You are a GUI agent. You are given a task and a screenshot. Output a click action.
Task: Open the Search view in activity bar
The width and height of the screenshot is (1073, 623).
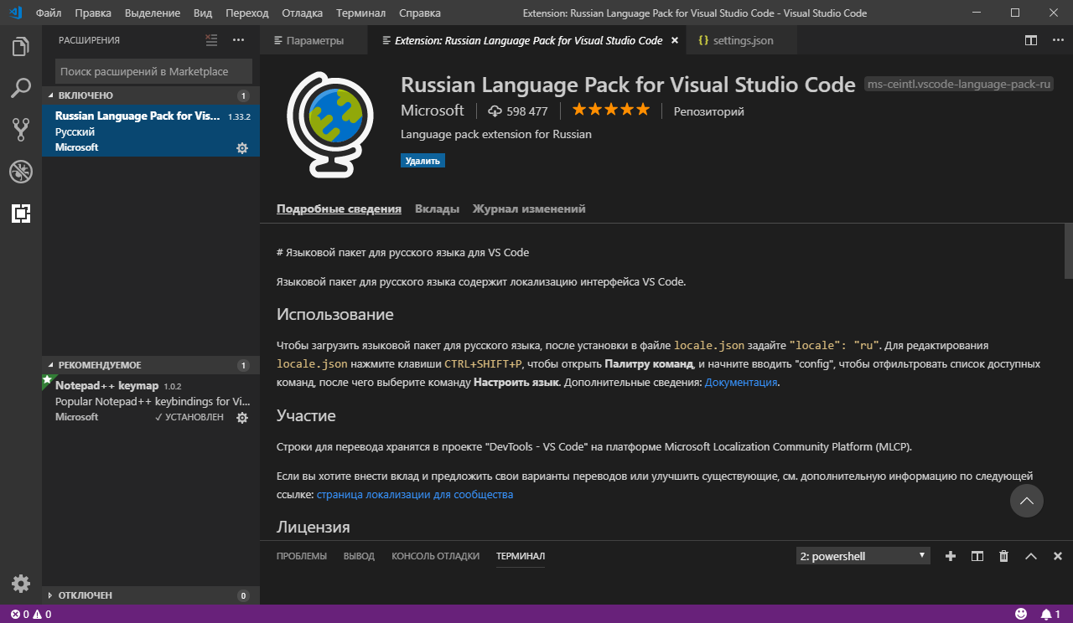click(x=21, y=88)
